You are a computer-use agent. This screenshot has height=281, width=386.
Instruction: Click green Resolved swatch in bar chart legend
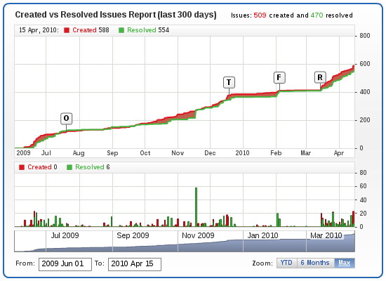pyautogui.click(x=69, y=167)
